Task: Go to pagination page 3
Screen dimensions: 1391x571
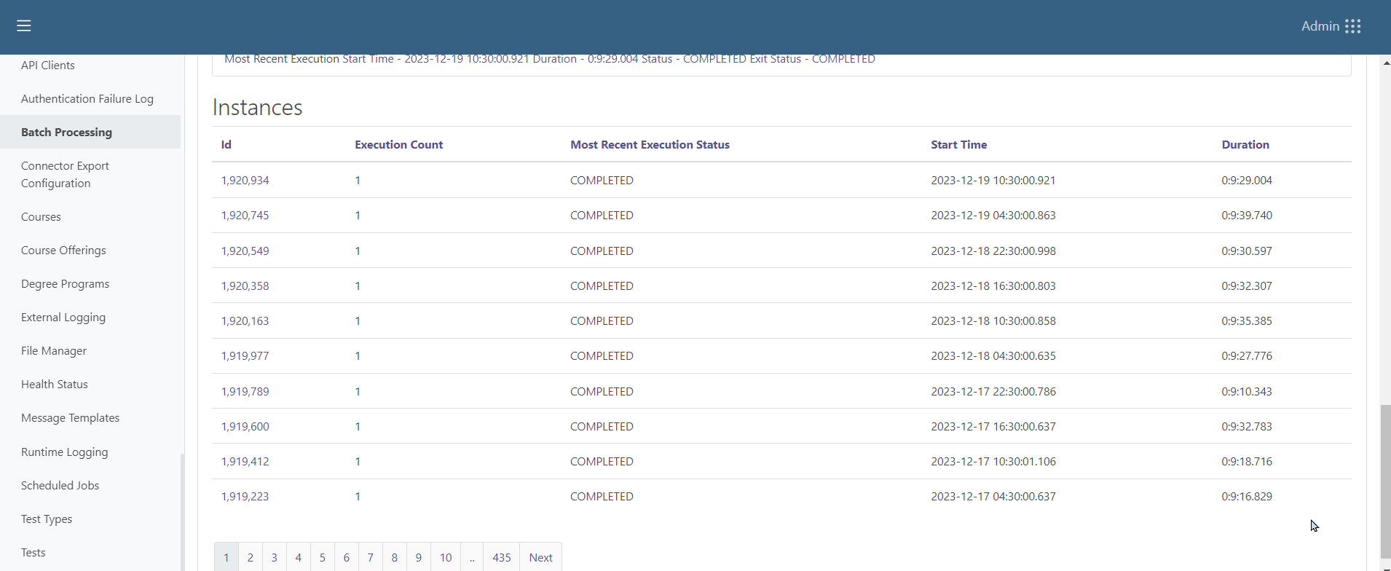Action: tap(275, 557)
